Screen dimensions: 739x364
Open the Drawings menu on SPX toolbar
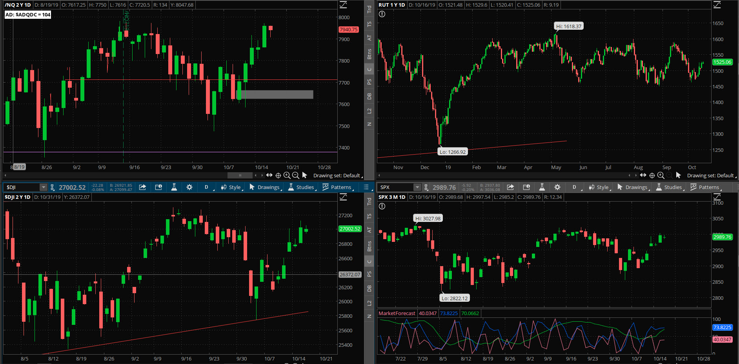pyautogui.click(x=633, y=187)
